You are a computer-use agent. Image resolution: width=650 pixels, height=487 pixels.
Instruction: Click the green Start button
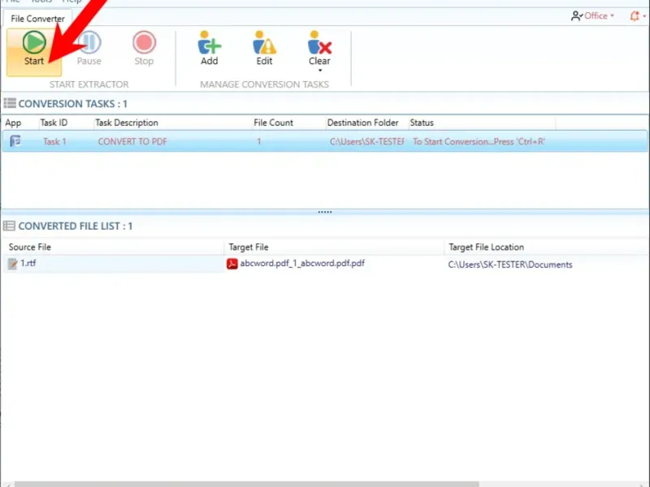[34, 52]
